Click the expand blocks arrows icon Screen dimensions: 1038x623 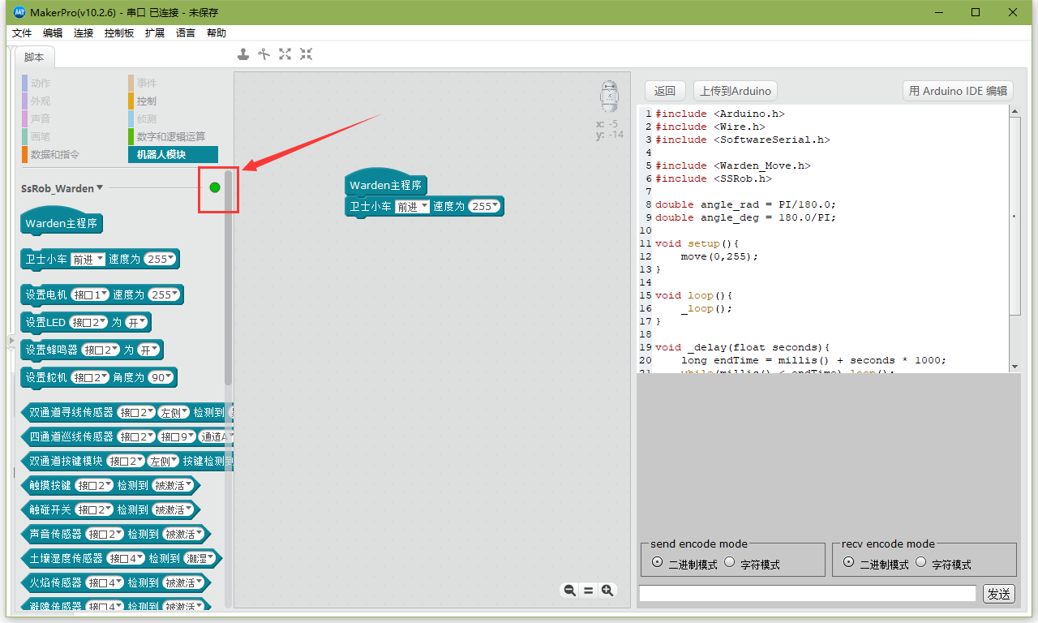click(285, 54)
